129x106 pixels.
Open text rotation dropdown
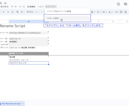pyautogui.click(x=110, y=12)
